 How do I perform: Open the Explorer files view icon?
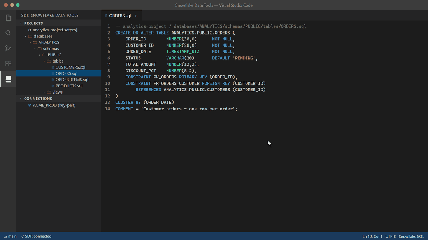point(8,18)
